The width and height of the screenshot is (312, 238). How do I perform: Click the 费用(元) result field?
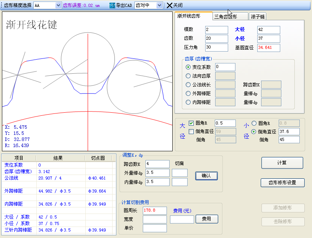coord(182,219)
